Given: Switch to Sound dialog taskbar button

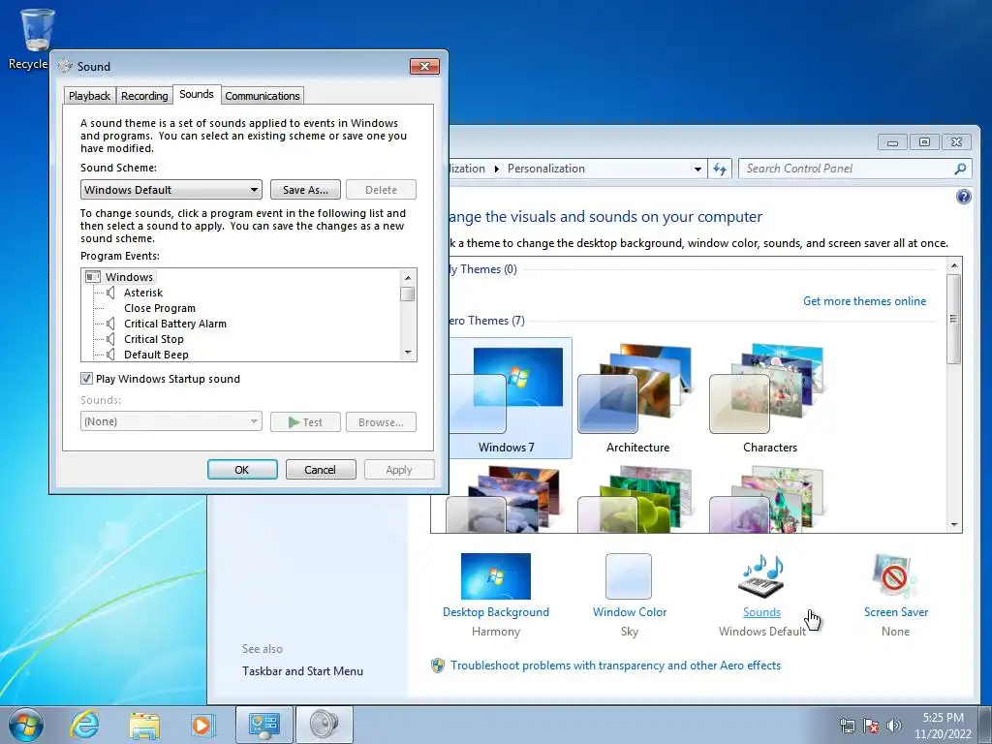Looking at the screenshot, I should click(324, 725).
